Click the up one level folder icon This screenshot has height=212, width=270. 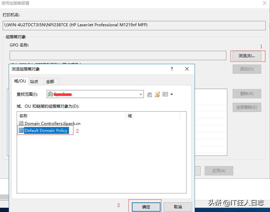coord(149,94)
